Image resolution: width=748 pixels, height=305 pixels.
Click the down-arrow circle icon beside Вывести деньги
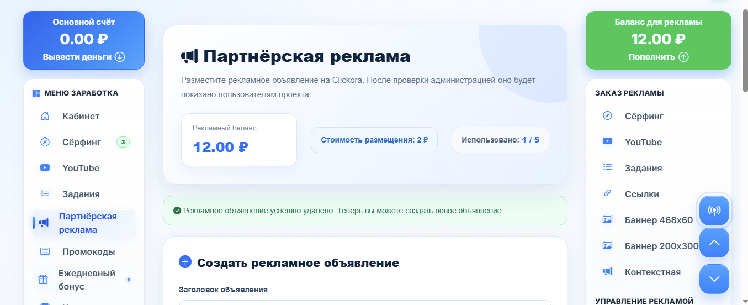click(x=120, y=57)
